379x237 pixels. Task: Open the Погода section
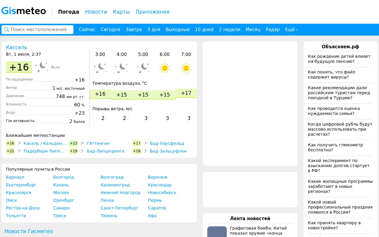click(x=69, y=12)
